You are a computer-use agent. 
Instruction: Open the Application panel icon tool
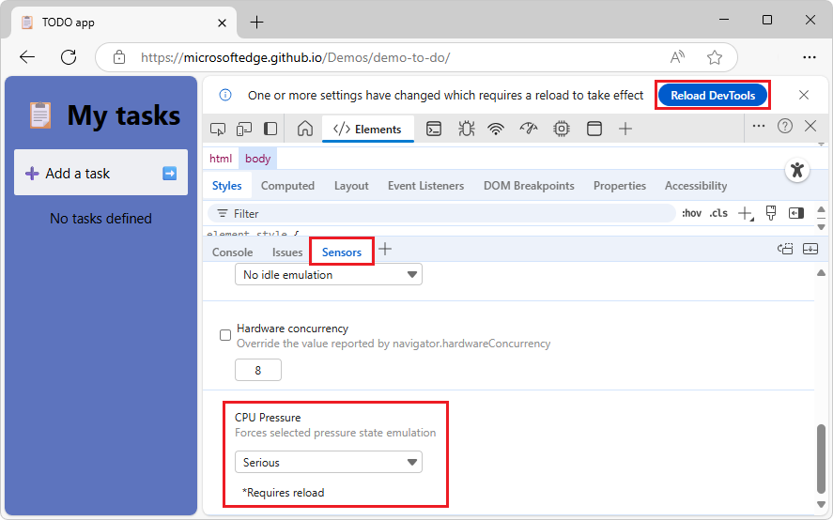click(594, 130)
